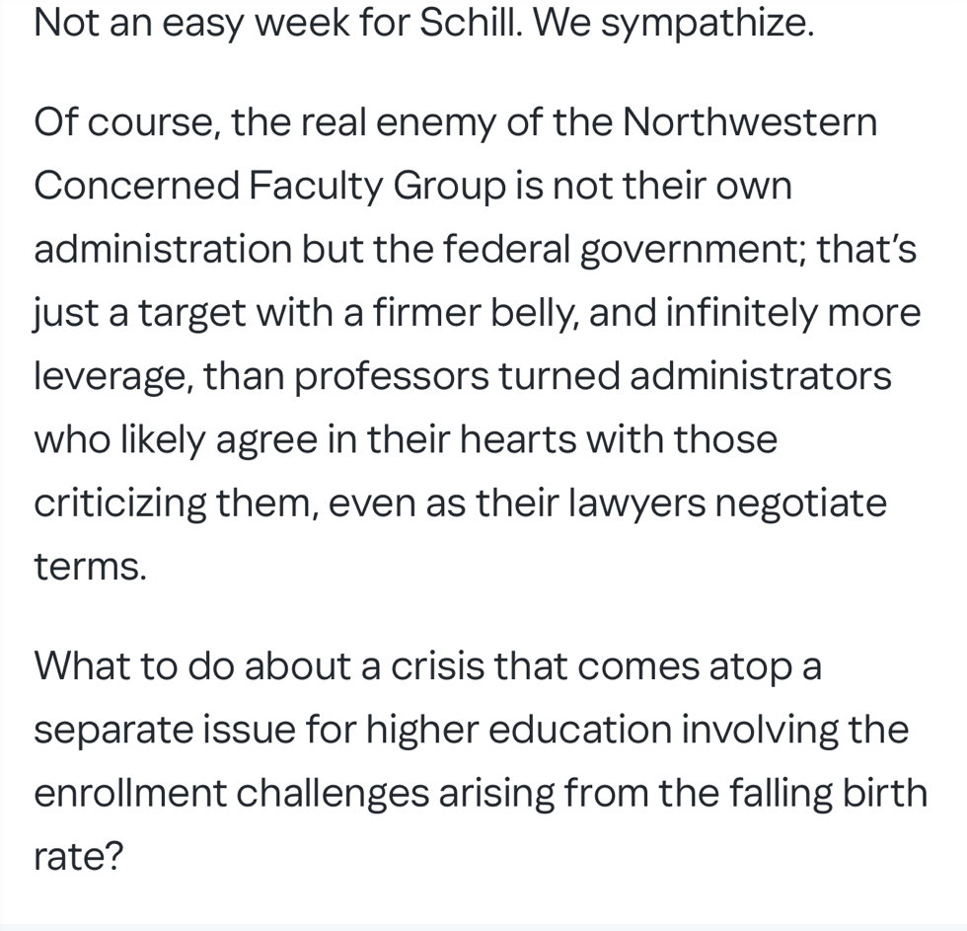Click the word "Northwestern"
The width and height of the screenshot is (967, 931).
750,123
